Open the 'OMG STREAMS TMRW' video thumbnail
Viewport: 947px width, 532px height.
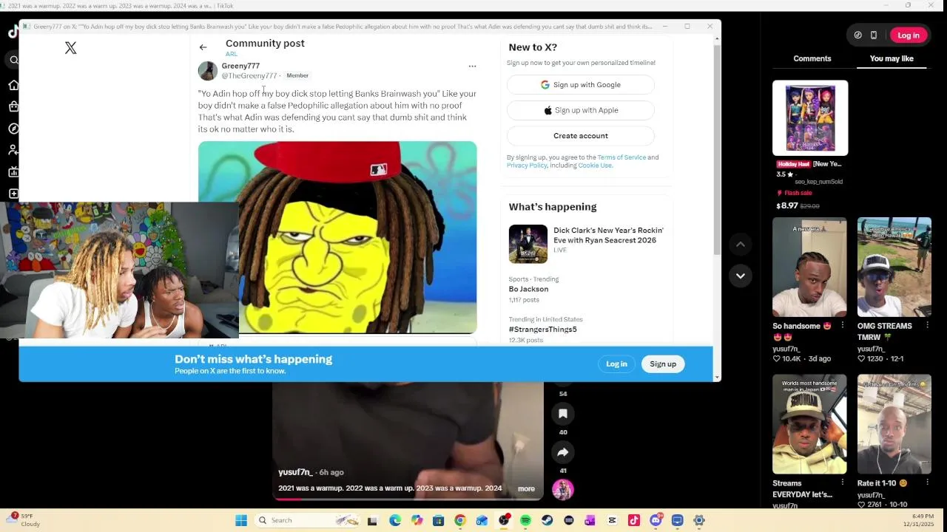pos(894,267)
